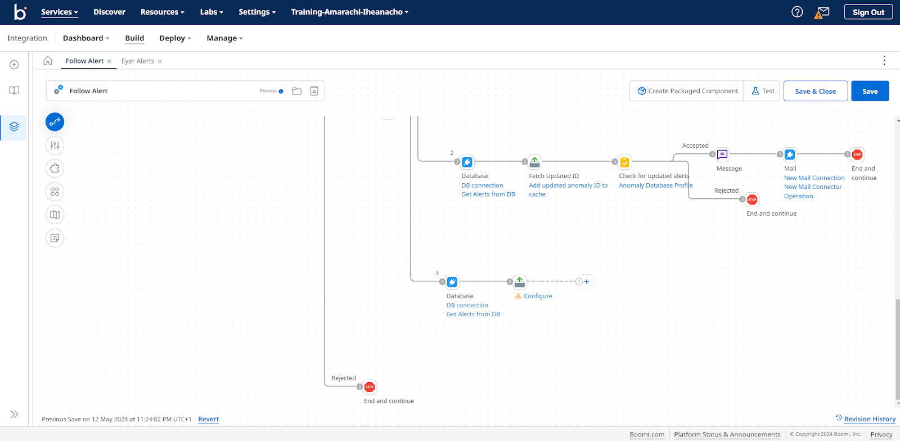Click the create new component plus icon
This screenshot has height=441, width=900.
coord(14,65)
